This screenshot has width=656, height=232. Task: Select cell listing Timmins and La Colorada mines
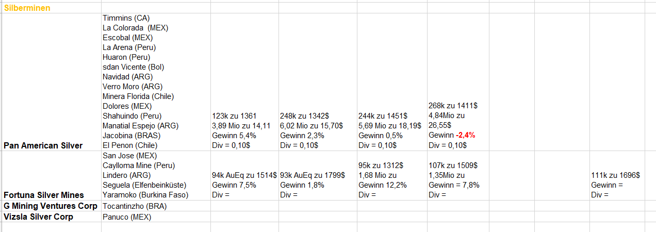(155, 81)
